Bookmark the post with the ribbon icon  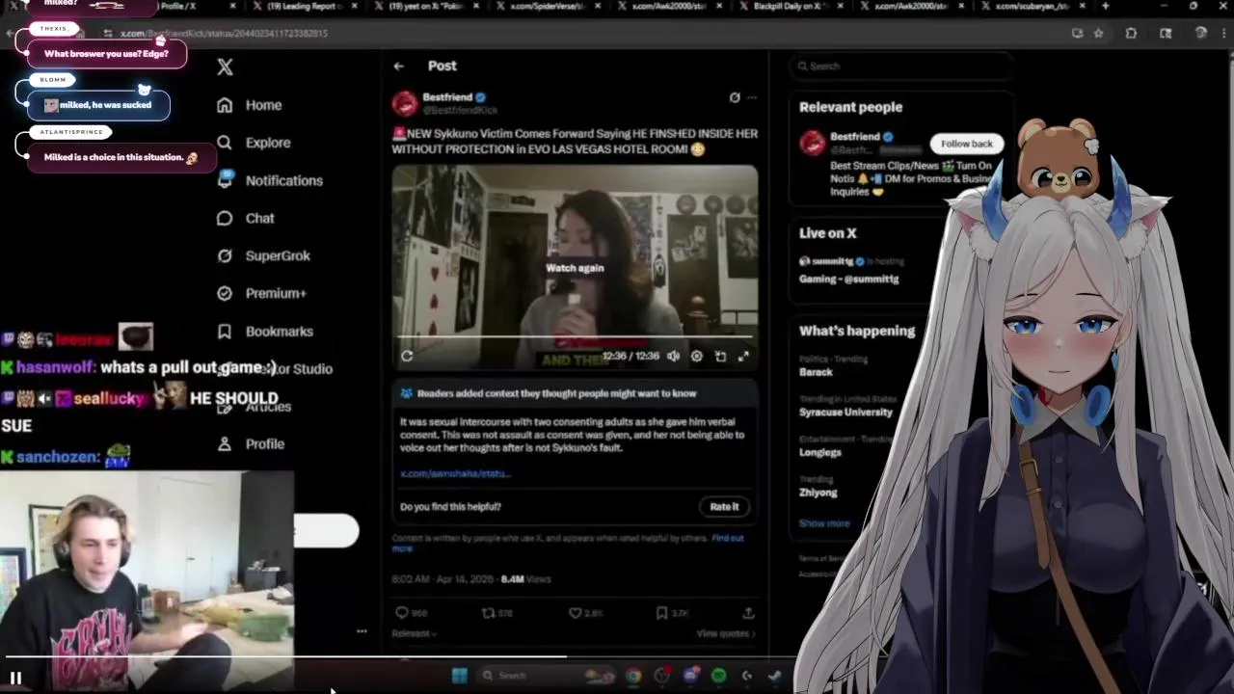661,612
